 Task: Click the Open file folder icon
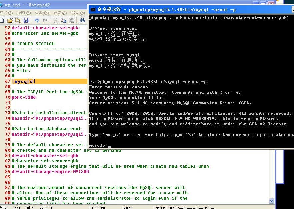pyautogui.click(x=10, y=20)
